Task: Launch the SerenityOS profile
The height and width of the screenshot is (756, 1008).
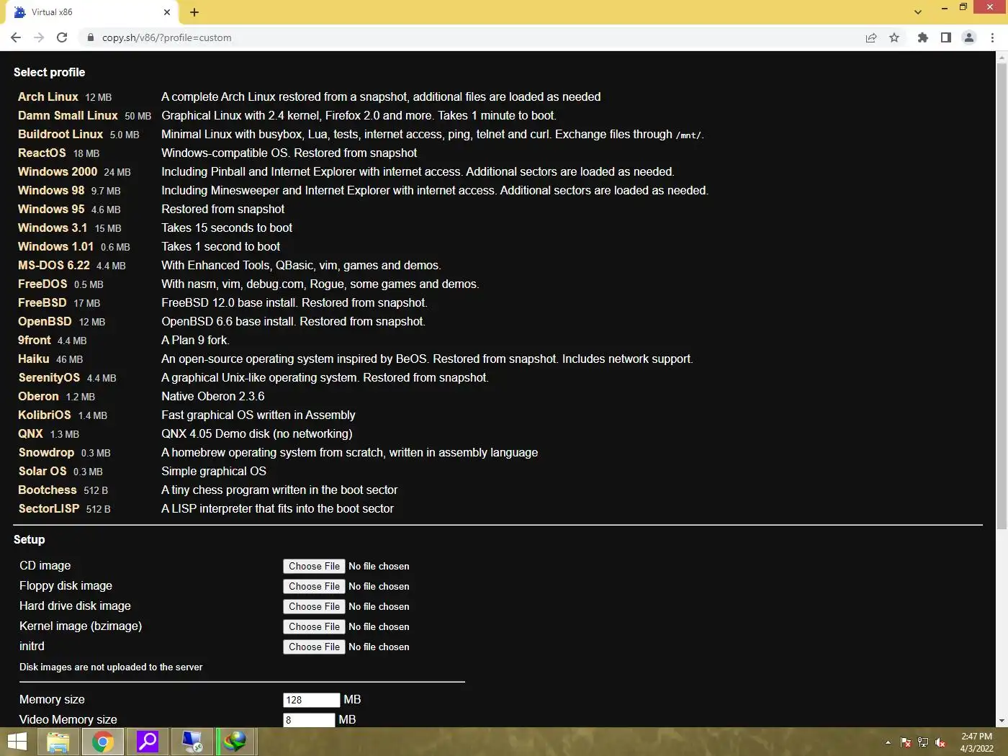Action: point(49,377)
